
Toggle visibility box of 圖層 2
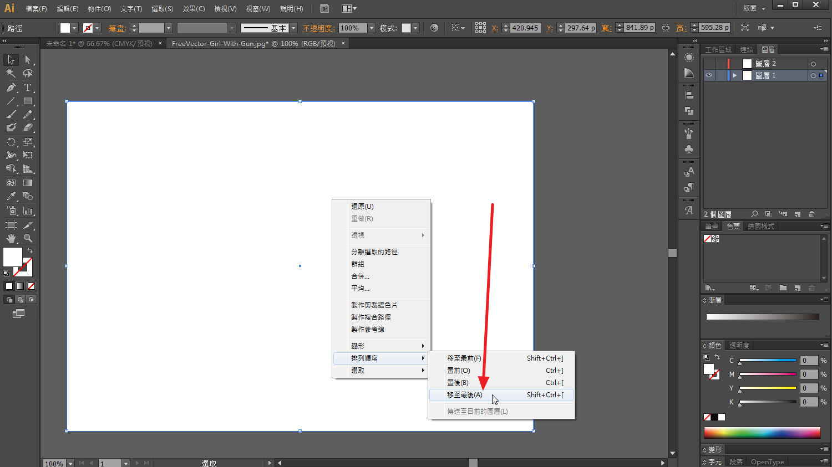point(709,64)
